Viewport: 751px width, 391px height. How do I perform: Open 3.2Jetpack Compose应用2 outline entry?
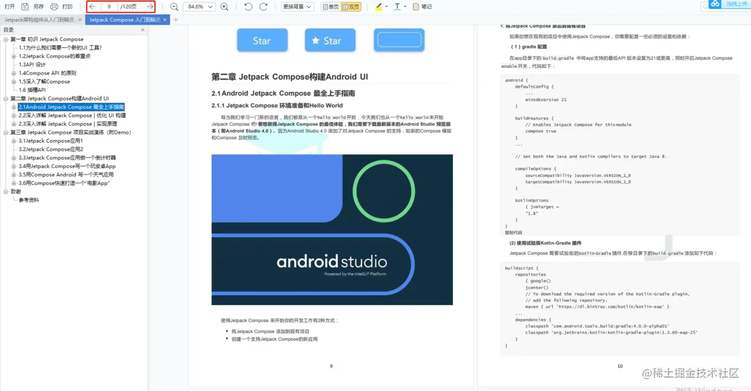click(51, 149)
